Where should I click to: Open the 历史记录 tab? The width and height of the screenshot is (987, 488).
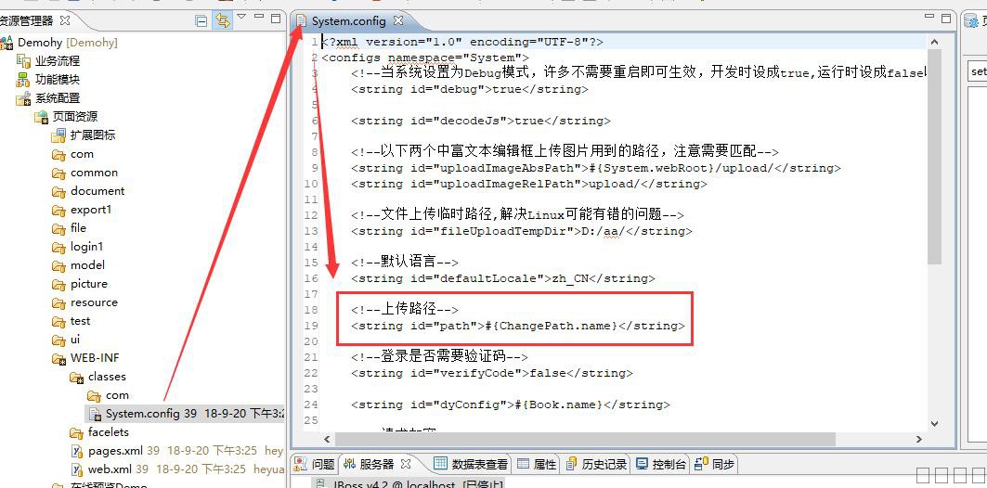[x=604, y=464]
